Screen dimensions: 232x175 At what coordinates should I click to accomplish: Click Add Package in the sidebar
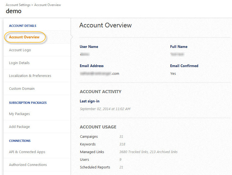pos(19,127)
